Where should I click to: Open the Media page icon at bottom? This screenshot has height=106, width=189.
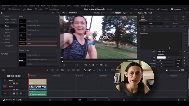[x=50, y=100]
